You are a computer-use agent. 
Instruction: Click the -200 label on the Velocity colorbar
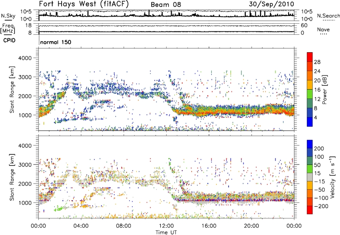(320, 207)
